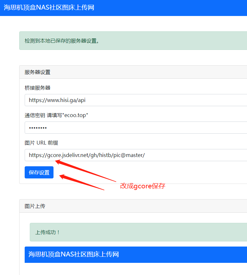Image resolution: width=247 pixels, height=275 pixels.
Task: Click the 桥接服务器 URL input field
Action: (x=136, y=100)
